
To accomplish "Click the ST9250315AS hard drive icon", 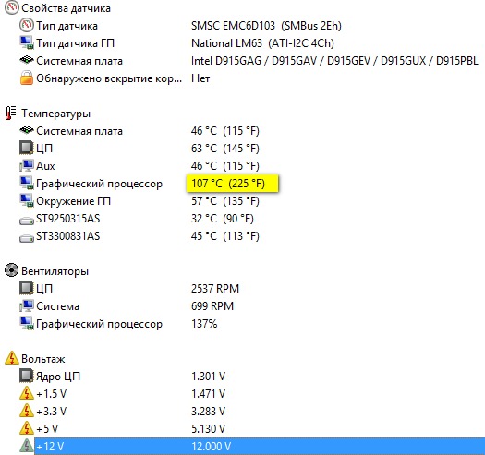I will point(26,221).
